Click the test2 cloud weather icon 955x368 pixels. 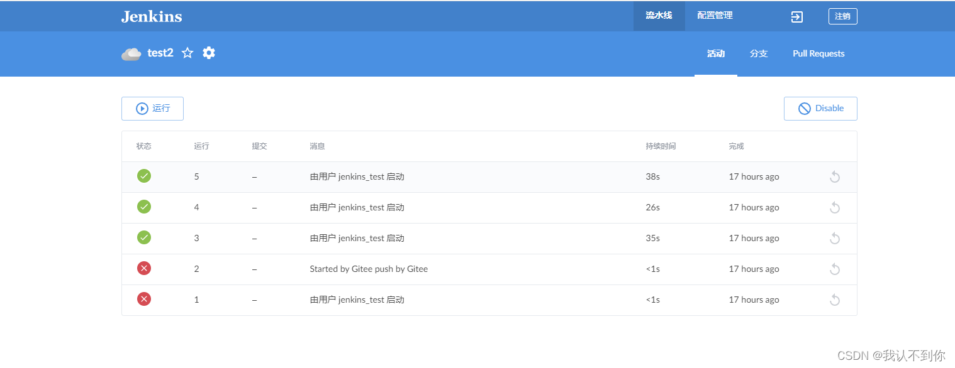(x=131, y=54)
